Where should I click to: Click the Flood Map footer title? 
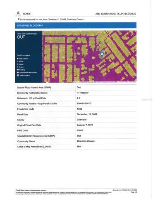19,190
